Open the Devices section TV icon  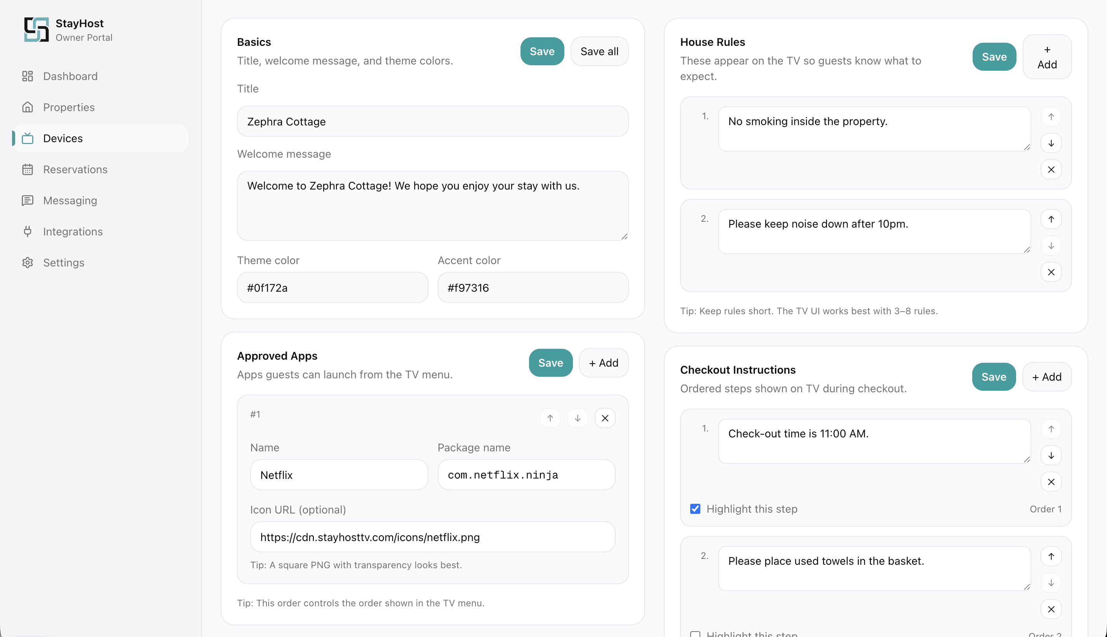click(28, 138)
